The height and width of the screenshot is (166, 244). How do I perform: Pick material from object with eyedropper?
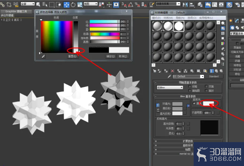pos(169,76)
